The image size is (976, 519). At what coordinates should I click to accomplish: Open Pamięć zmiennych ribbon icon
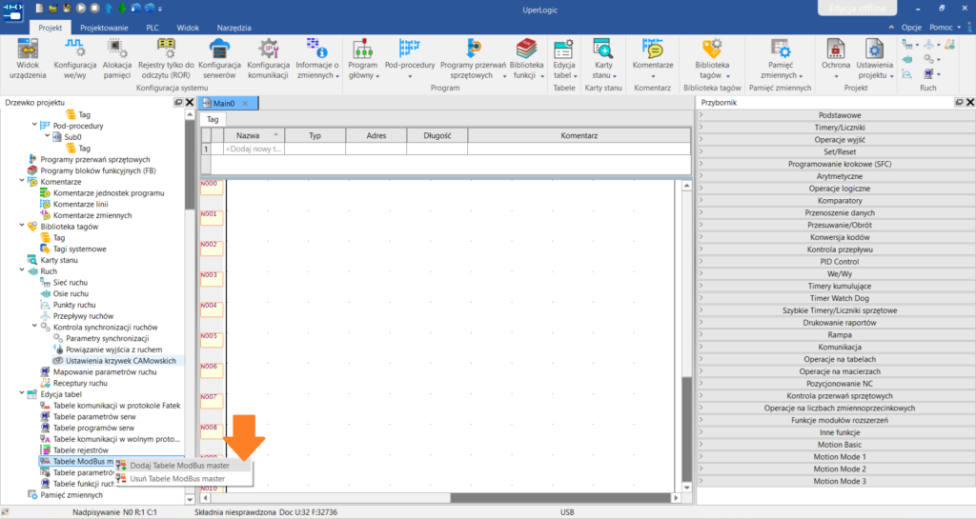point(780,58)
